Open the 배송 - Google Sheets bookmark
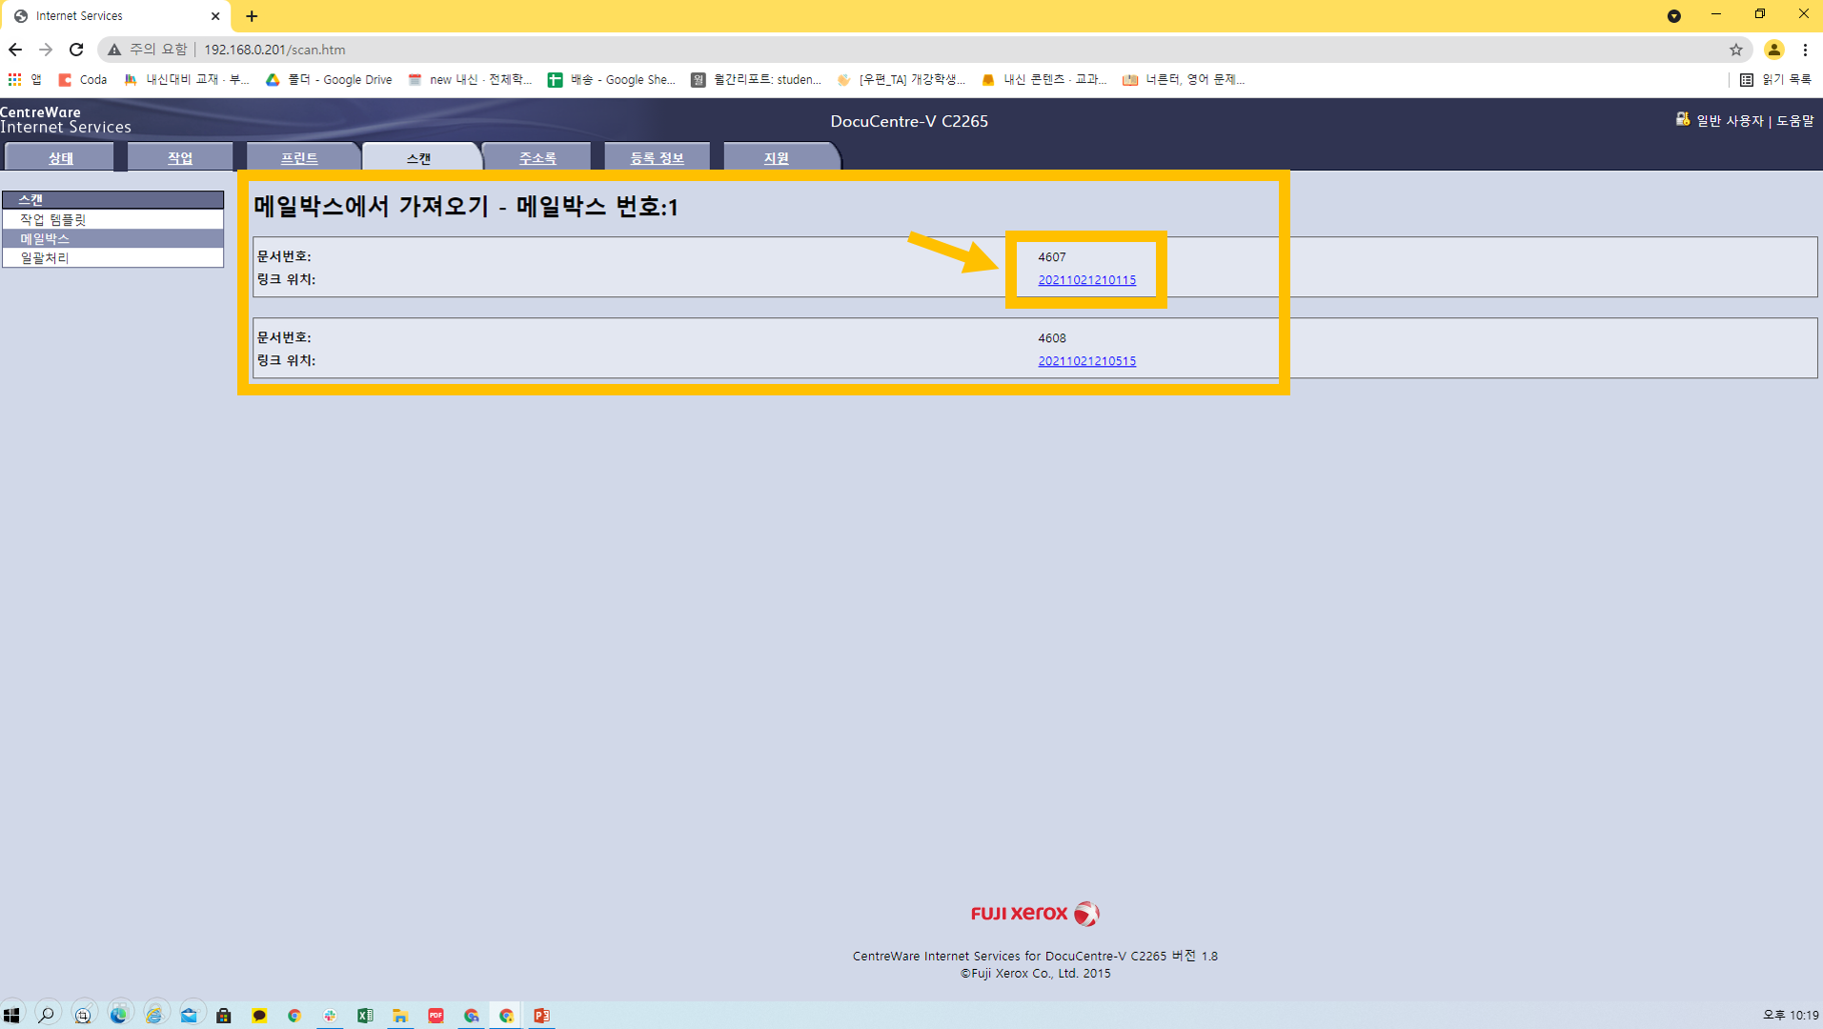 612,80
